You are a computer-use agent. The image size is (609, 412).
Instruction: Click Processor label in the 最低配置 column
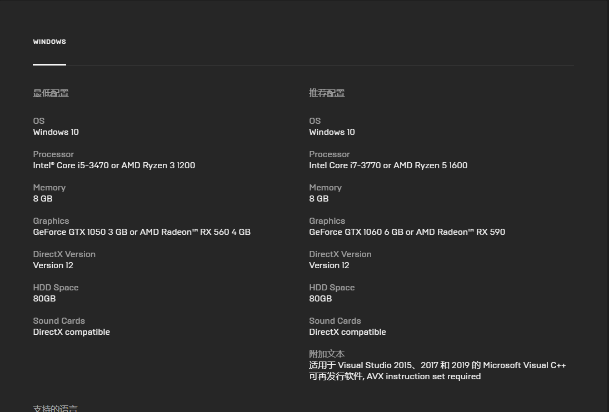(x=53, y=154)
